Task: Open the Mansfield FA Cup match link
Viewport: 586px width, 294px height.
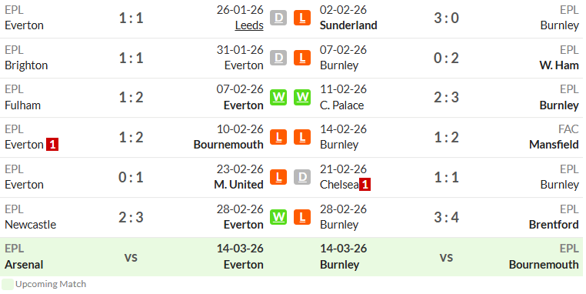Action: [554, 145]
